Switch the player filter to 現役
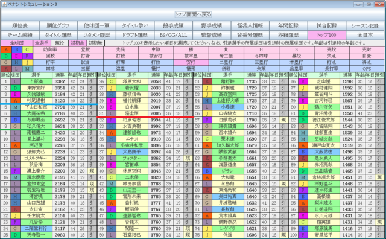Image resolution: width=386 pixels, height=239 pixels. click(x=59, y=43)
